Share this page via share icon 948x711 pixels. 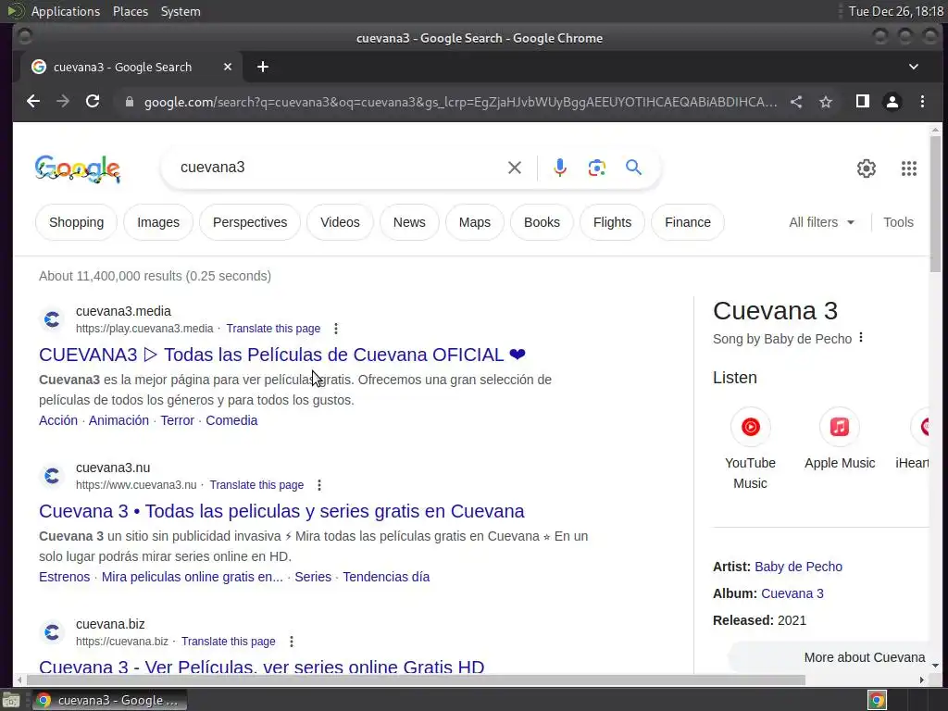[x=796, y=102]
